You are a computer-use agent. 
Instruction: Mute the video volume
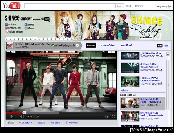[x=22, y=116]
